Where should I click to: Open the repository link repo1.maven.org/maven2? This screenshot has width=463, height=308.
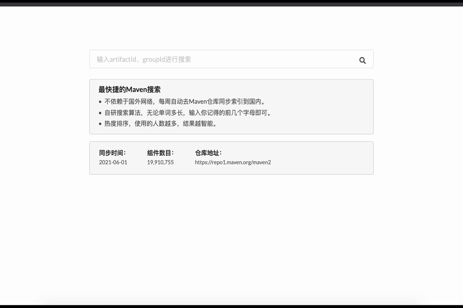tap(233, 162)
